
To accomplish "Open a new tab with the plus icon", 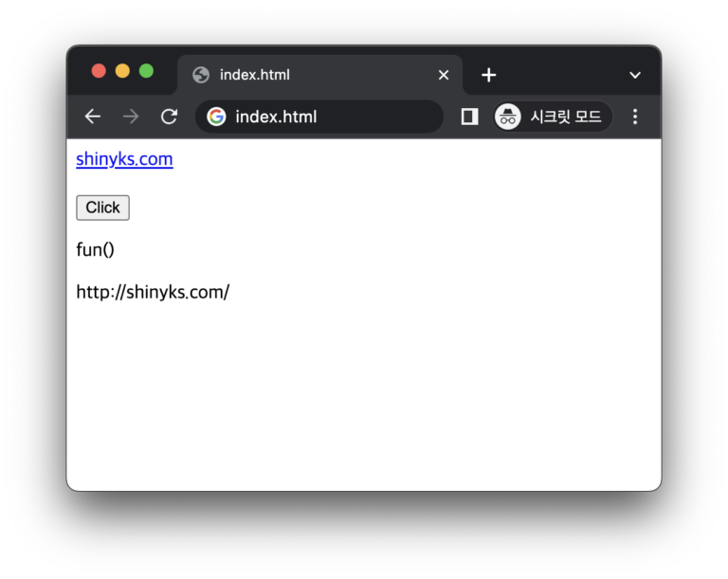I will [488, 75].
